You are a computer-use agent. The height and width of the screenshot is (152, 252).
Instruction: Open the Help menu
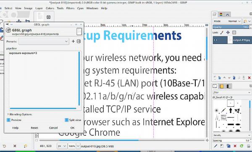(x=104, y=8)
